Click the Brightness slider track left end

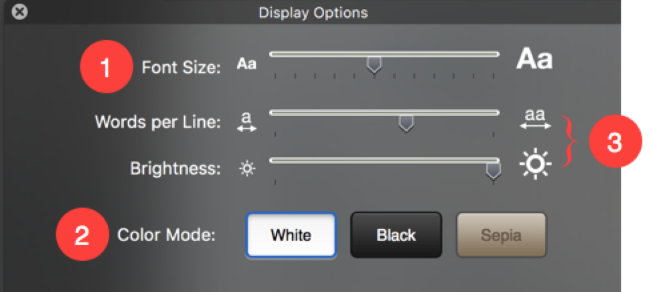(273, 160)
